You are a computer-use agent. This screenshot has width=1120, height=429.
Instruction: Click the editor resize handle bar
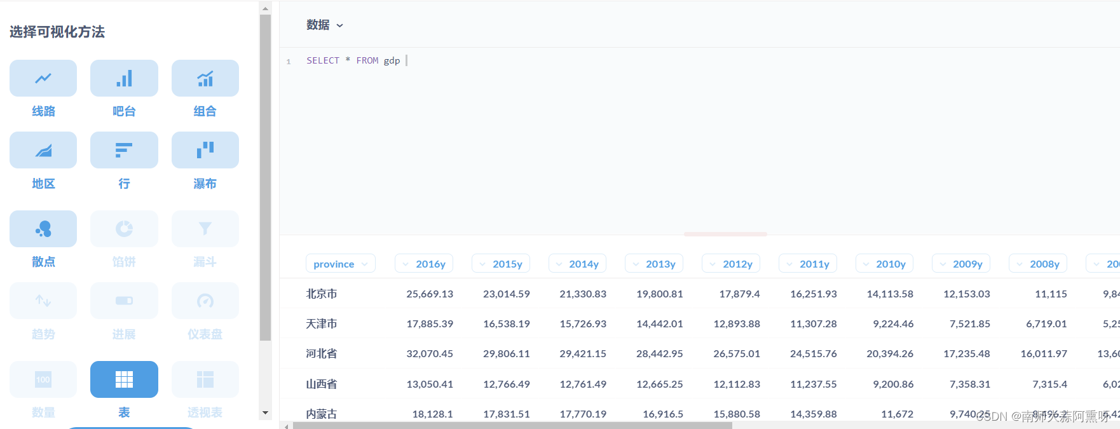pyautogui.click(x=725, y=234)
